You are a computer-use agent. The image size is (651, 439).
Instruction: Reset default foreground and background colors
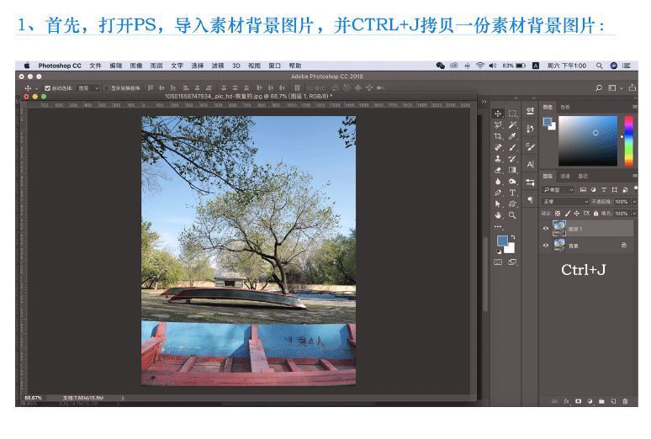[499, 251]
